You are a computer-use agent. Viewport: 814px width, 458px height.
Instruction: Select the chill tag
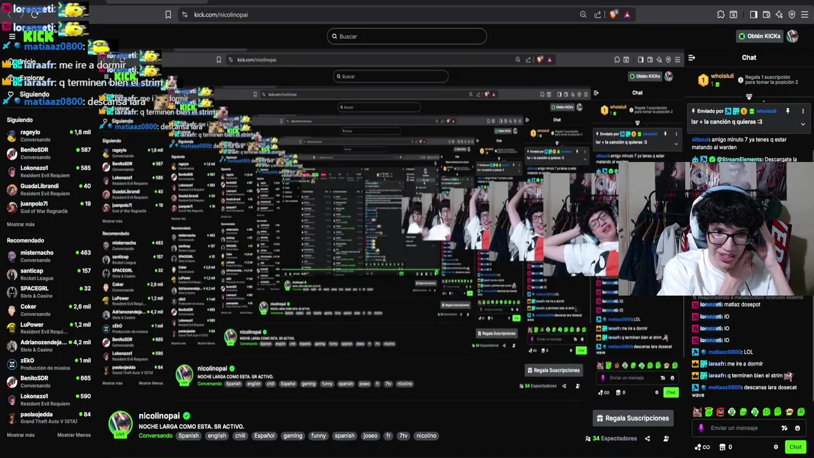click(240, 436)
